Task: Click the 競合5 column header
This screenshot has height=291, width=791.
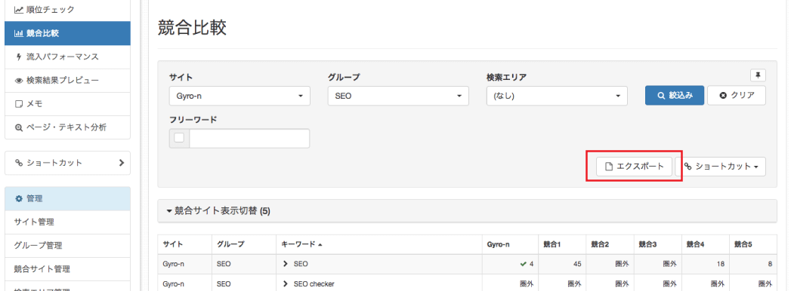Action: point(753,244)
